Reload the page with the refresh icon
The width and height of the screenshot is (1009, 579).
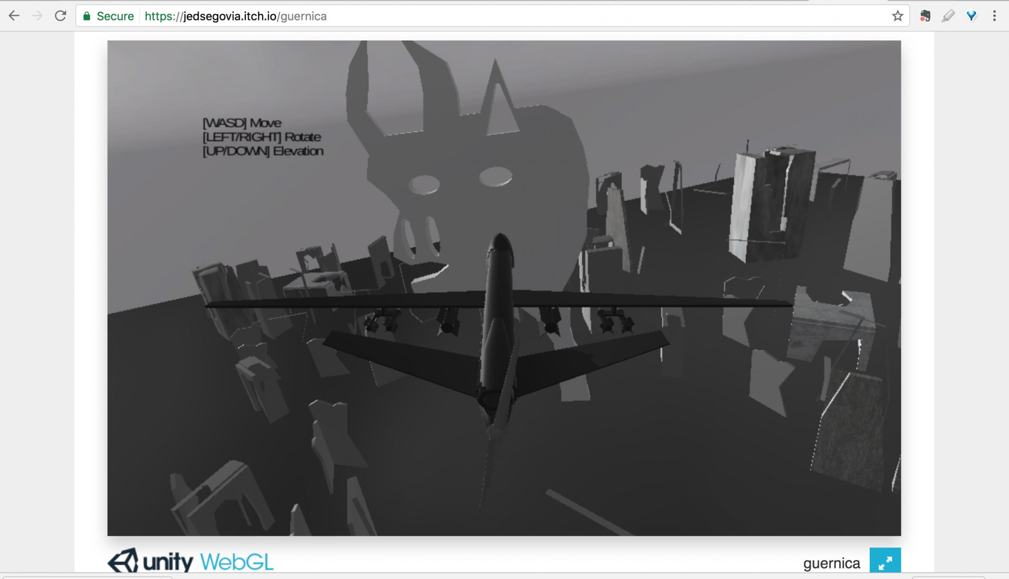(x=60, y=16)
